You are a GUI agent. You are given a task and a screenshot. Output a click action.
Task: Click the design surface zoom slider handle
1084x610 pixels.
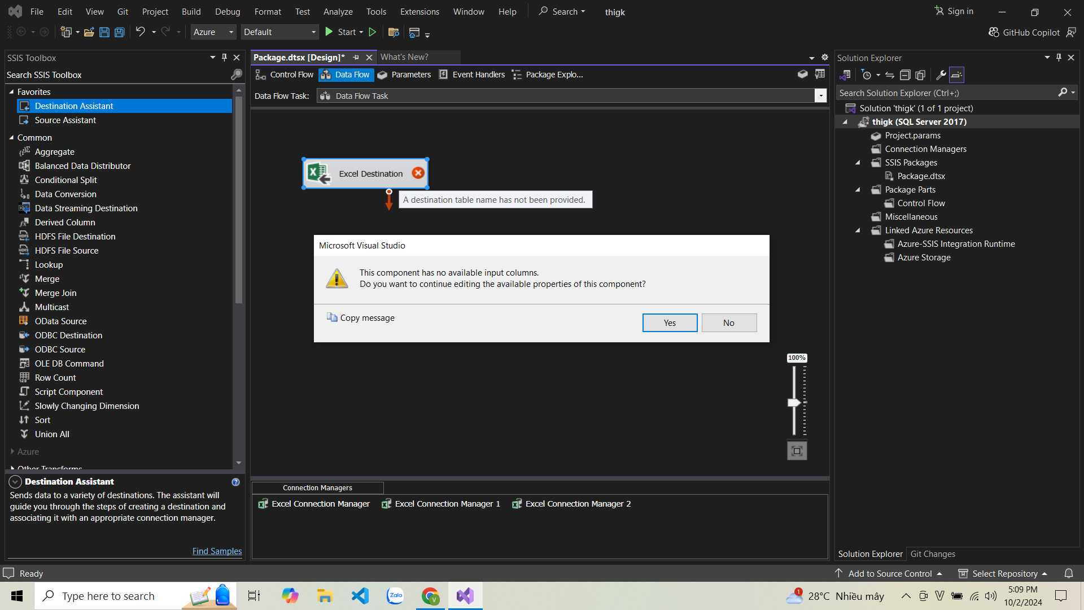(x=794, y=403)
